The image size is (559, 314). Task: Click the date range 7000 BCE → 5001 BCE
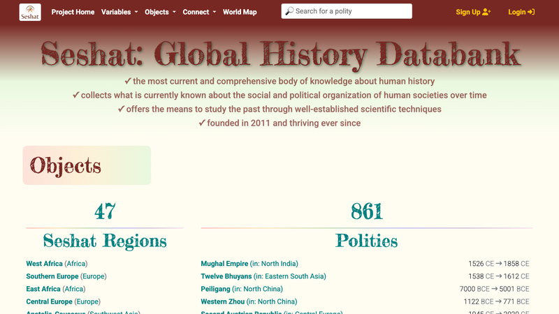(x=494, y=289)
